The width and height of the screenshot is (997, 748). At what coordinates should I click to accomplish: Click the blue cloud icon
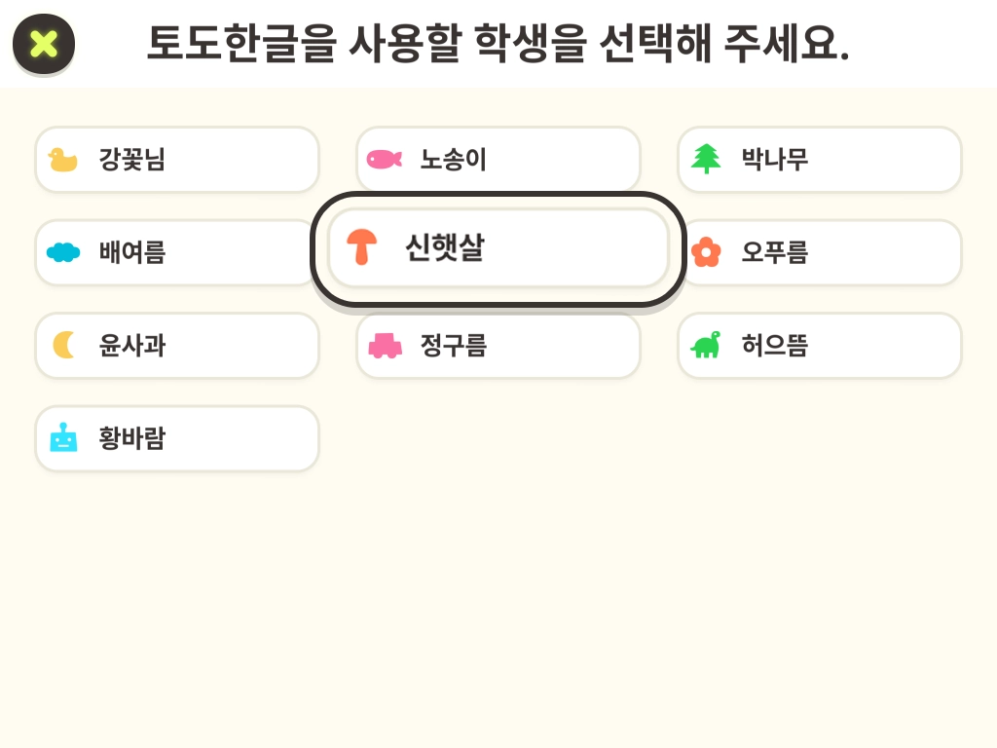pos(63,252)
